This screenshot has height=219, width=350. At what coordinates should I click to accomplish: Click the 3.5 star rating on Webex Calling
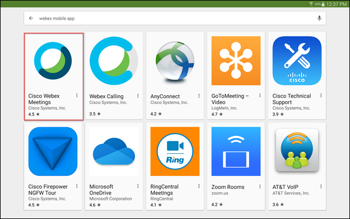(95, 114)
